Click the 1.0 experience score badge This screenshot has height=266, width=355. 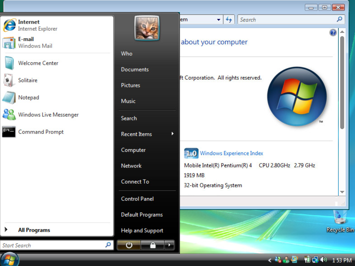tap(191, 153)
